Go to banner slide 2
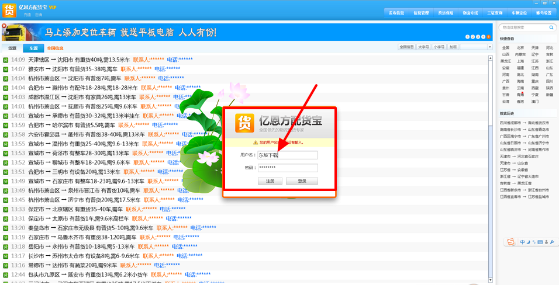This screenshot has height=285, width=559. [x=472, y=37]
